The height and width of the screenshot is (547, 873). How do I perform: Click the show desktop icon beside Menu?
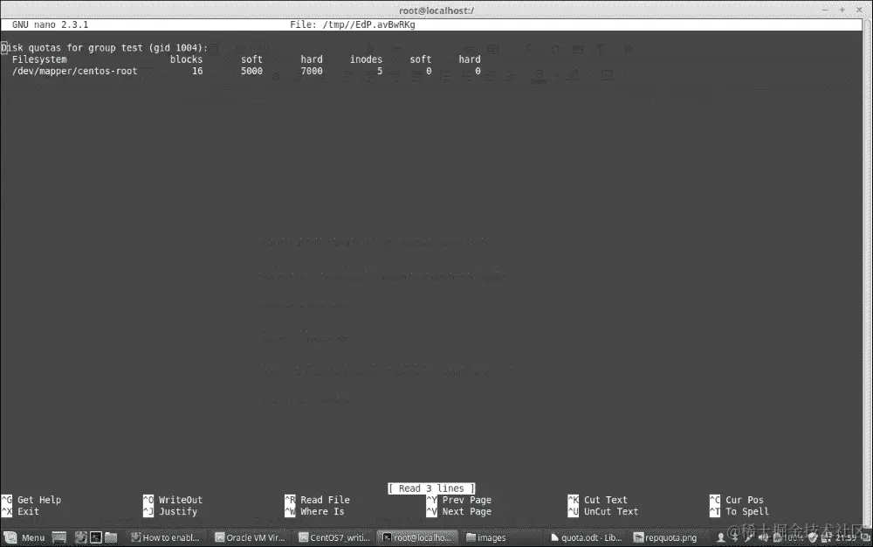59,537
